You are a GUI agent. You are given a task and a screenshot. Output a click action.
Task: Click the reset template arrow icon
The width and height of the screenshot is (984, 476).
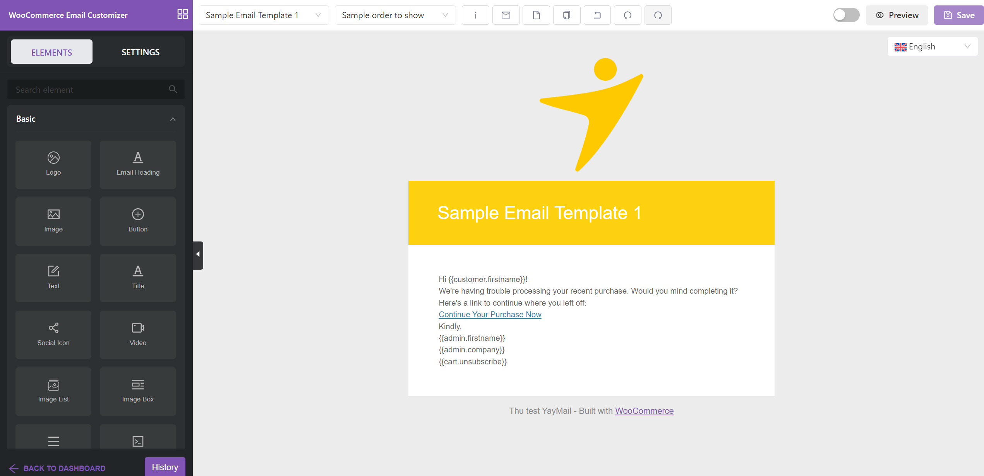597,15
